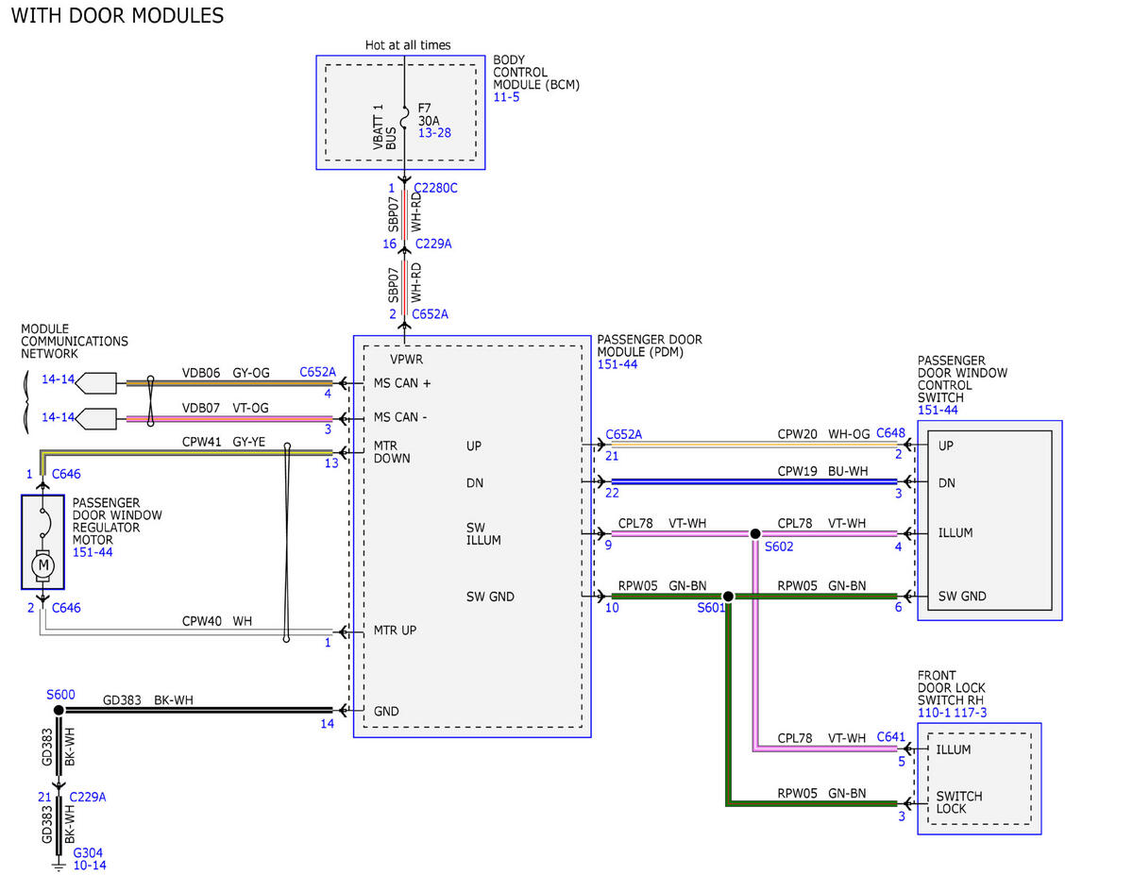Click "VDB06 GY-OG" wire label
This screenshot has height=875, width=1133.
[x=226, y=373]
